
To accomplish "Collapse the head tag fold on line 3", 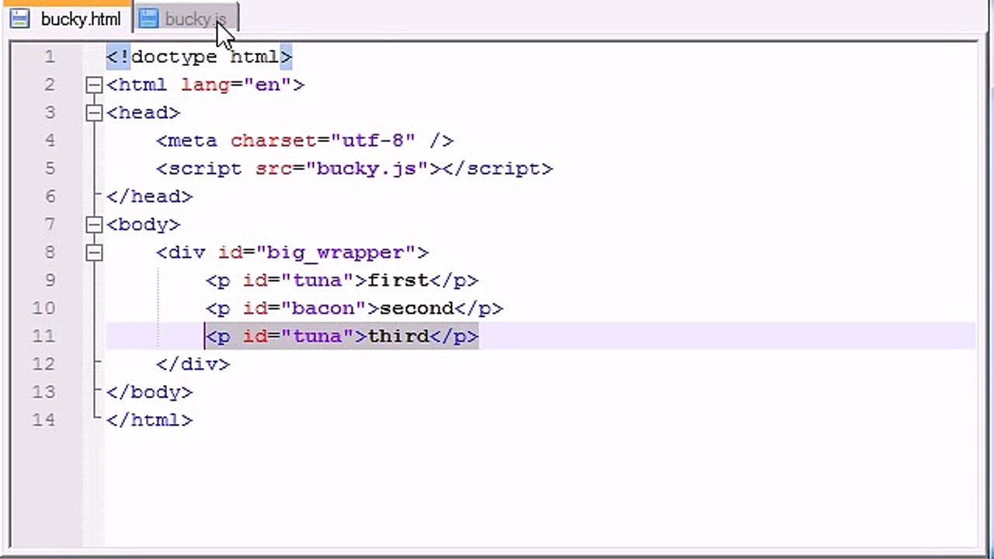I will coord(94,113).
